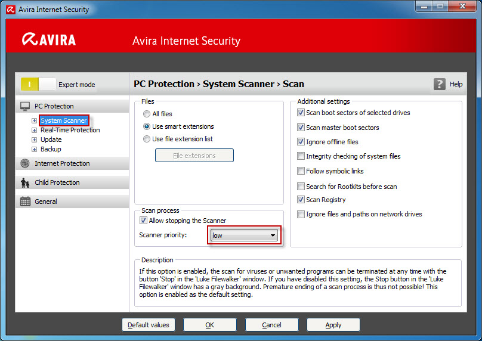Minimize the Avira Internet Security window
This screenshot has height=341, width=482.
pyautogui.click(x=424, y=6)
